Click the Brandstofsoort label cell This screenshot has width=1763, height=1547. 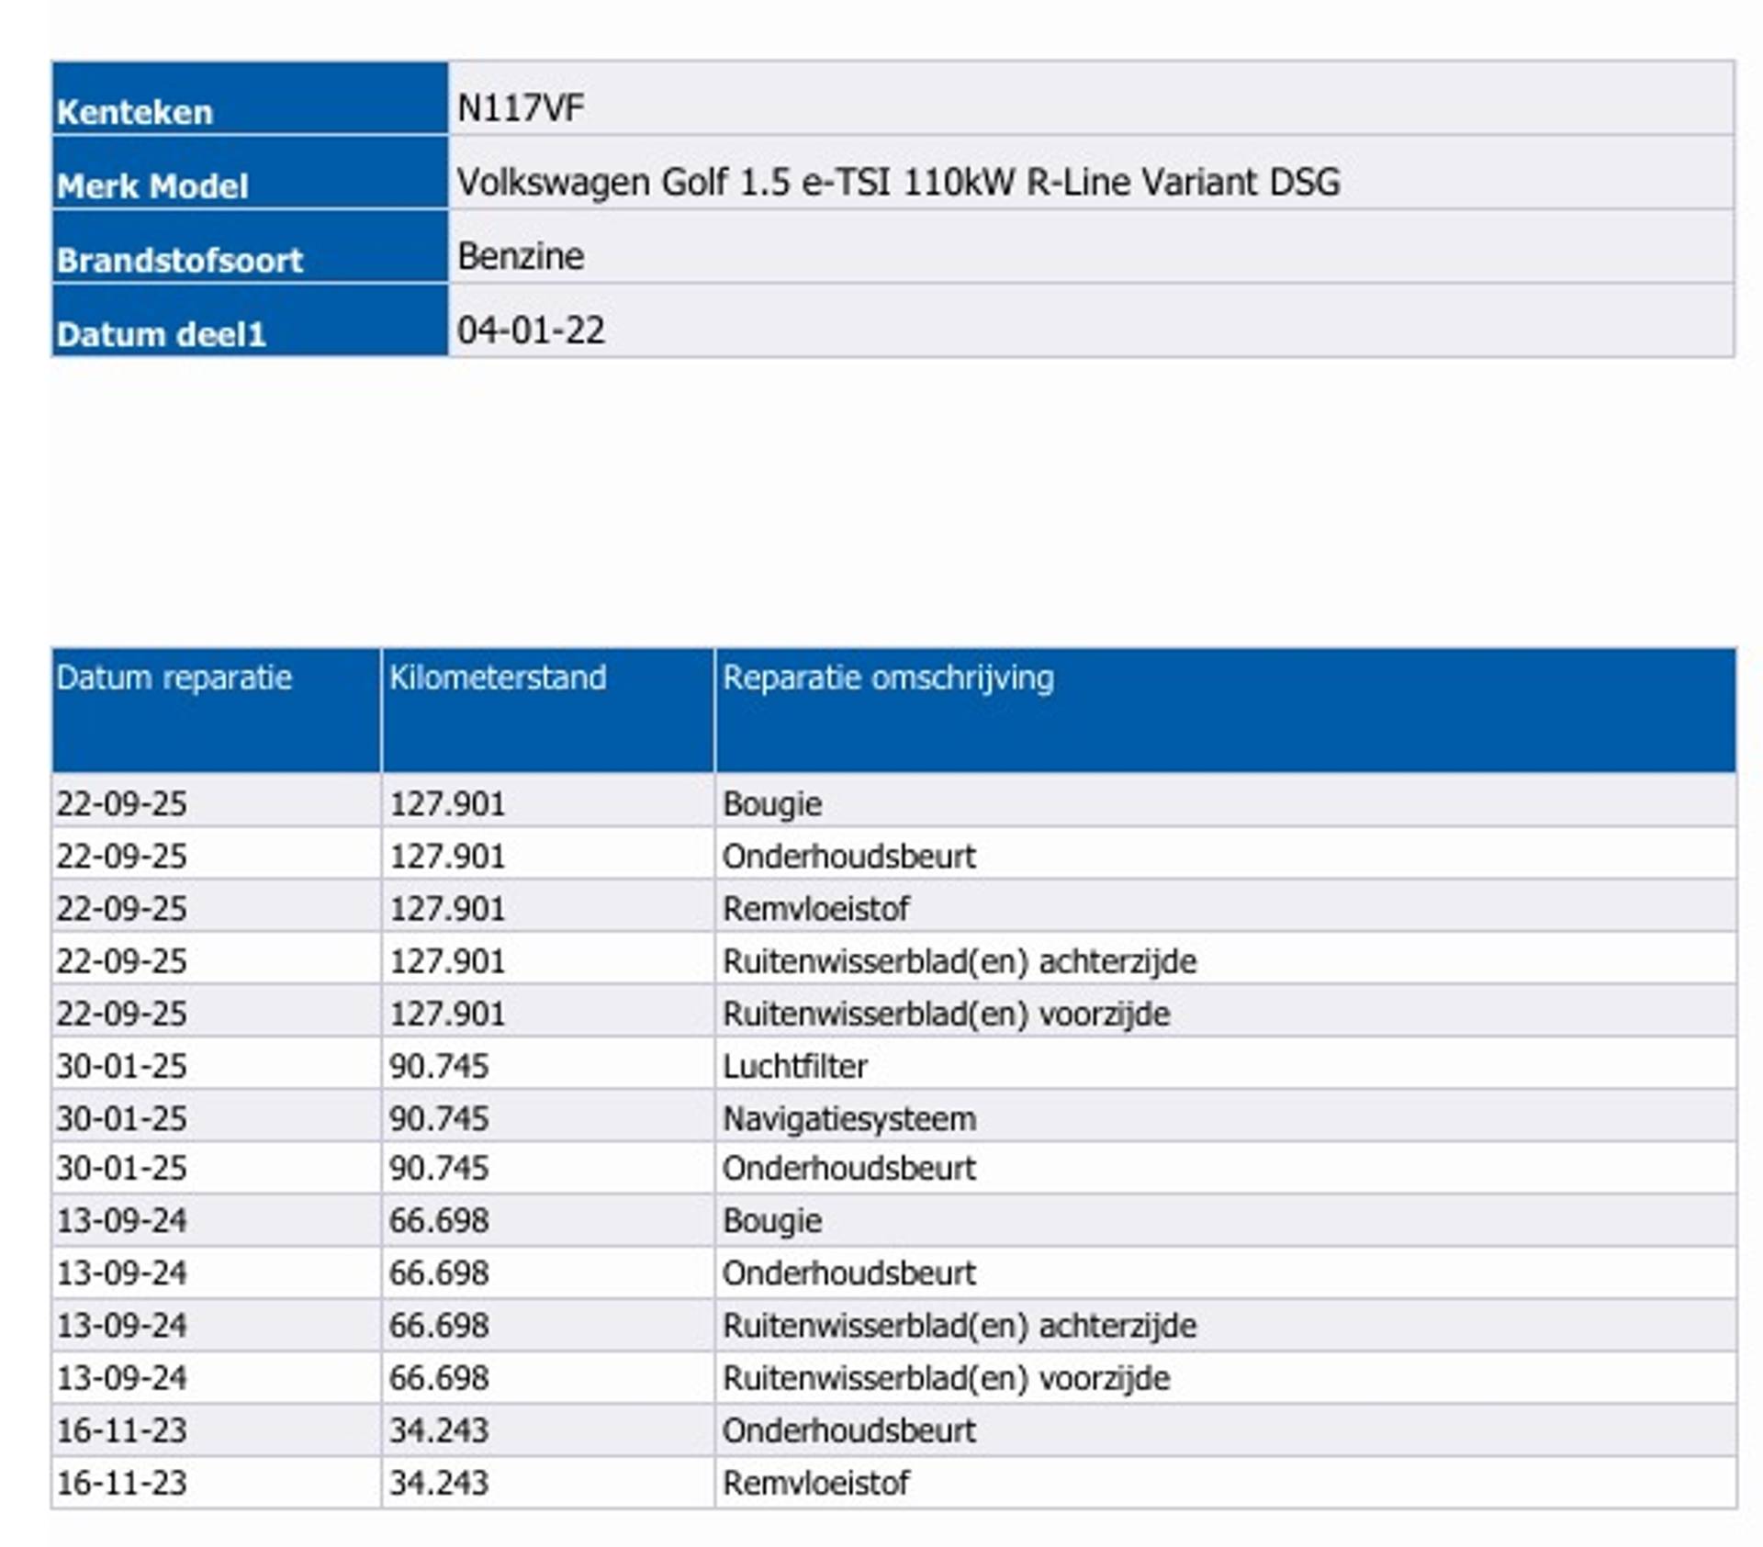click(179, 260)
